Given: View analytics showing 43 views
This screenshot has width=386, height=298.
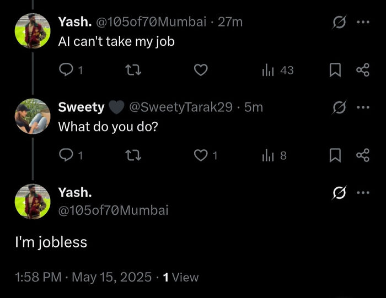Looking at the screenshot, I should point(266,70).
